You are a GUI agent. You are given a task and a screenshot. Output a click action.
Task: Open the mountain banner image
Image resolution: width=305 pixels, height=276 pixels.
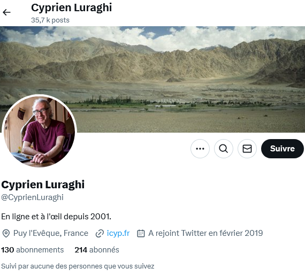coord(152,79)
